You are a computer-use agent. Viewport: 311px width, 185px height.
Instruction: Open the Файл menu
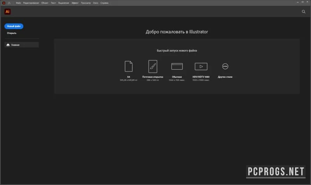tap(18, 3)
